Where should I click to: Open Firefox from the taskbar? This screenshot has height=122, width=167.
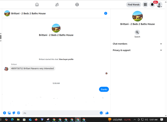click(36, 120)
